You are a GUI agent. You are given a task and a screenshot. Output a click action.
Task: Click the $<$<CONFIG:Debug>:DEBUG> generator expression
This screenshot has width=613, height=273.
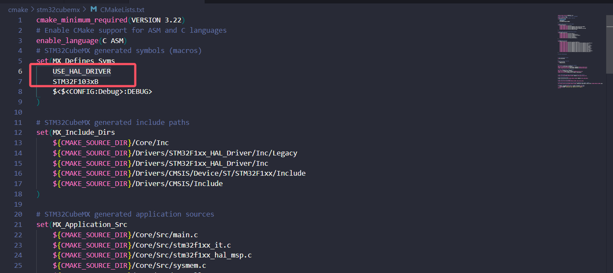(103, 92)
